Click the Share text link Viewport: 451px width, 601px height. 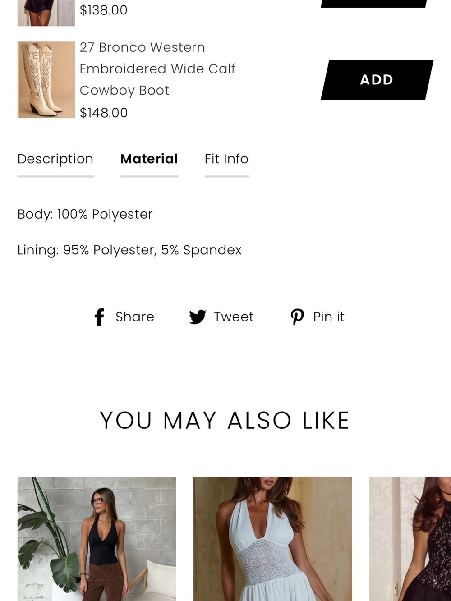[x=135, y=317]
